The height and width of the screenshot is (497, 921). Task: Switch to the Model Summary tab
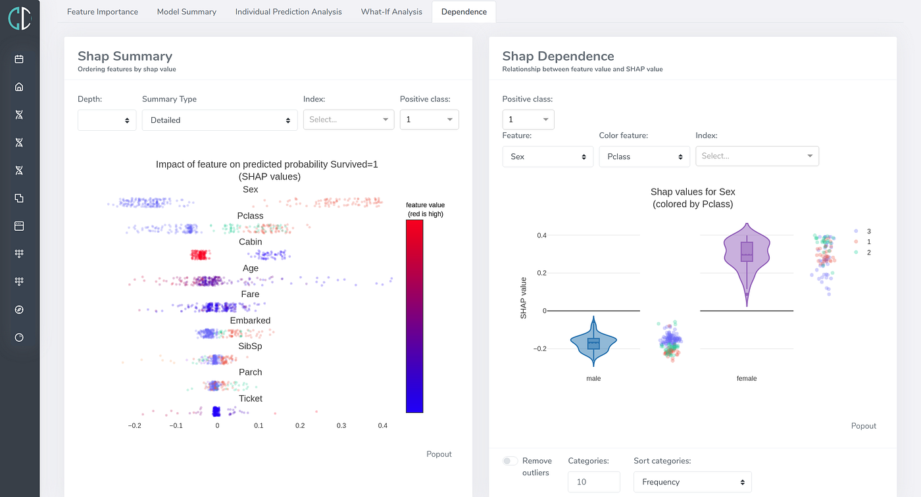coord(187,12)
